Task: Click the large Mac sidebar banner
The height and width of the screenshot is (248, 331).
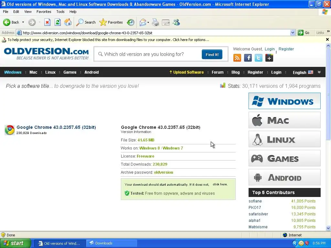Action: click(284, 120)
